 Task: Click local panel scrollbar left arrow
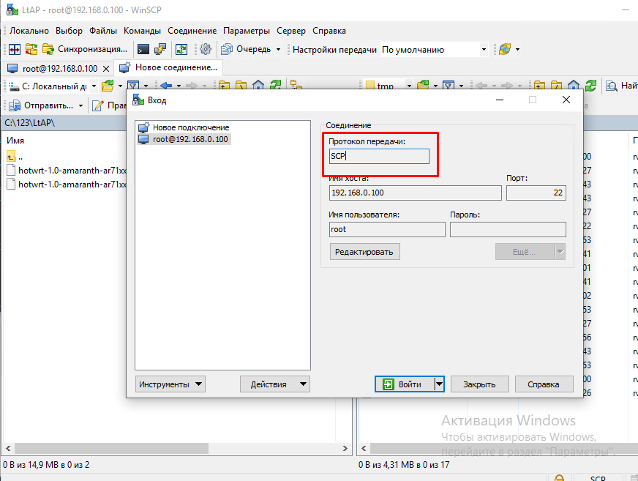(8, 448)
